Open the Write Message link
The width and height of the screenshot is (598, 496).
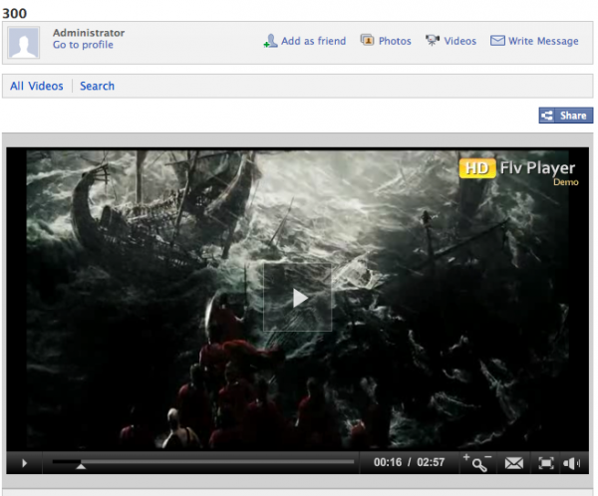click(543, 41)
